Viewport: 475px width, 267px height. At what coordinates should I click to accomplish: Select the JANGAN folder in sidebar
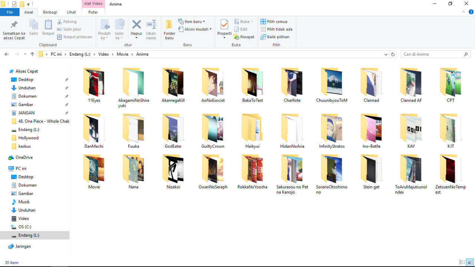[x=26, y=113]
